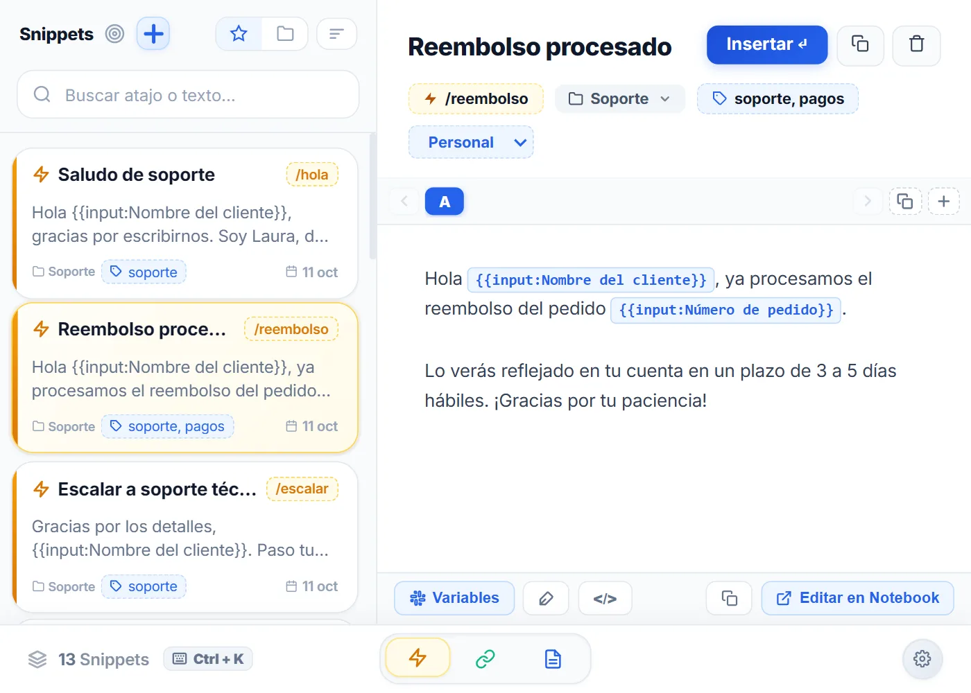Click the 13 Snippets counter
Screen dimensions: 971x693
(x=89, y=659)
